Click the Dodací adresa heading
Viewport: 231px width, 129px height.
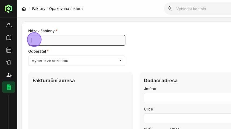click(x=161, y=81)
